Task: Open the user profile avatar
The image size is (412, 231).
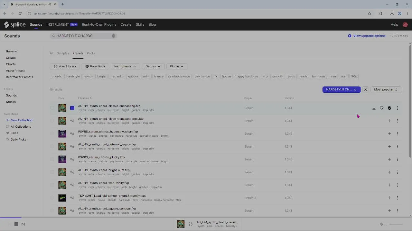Action: (x=405, y=25)
